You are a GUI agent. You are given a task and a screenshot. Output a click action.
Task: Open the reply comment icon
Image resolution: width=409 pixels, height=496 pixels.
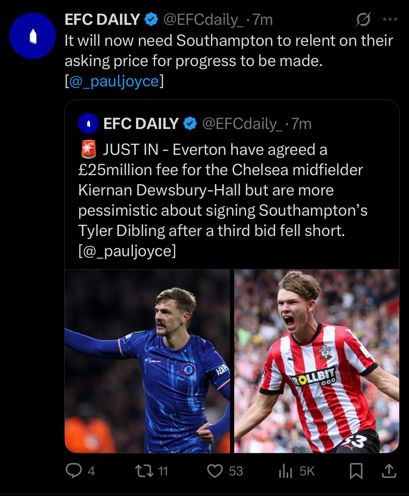point(74,470)
